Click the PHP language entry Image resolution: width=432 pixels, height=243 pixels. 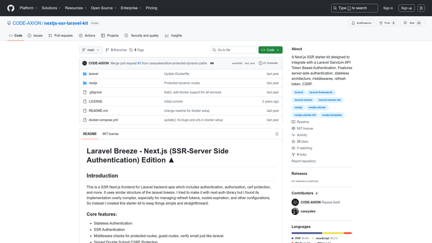(300, 238)
